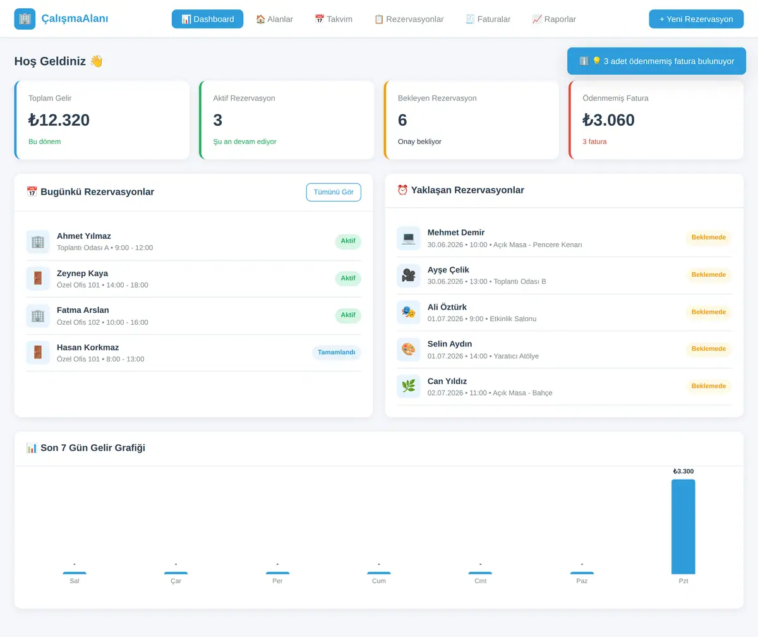Click the "Toplantı Odası A • 9:00 - 12:00" text
This screenshot has width=758, height=637.
[x=105, y=248]
